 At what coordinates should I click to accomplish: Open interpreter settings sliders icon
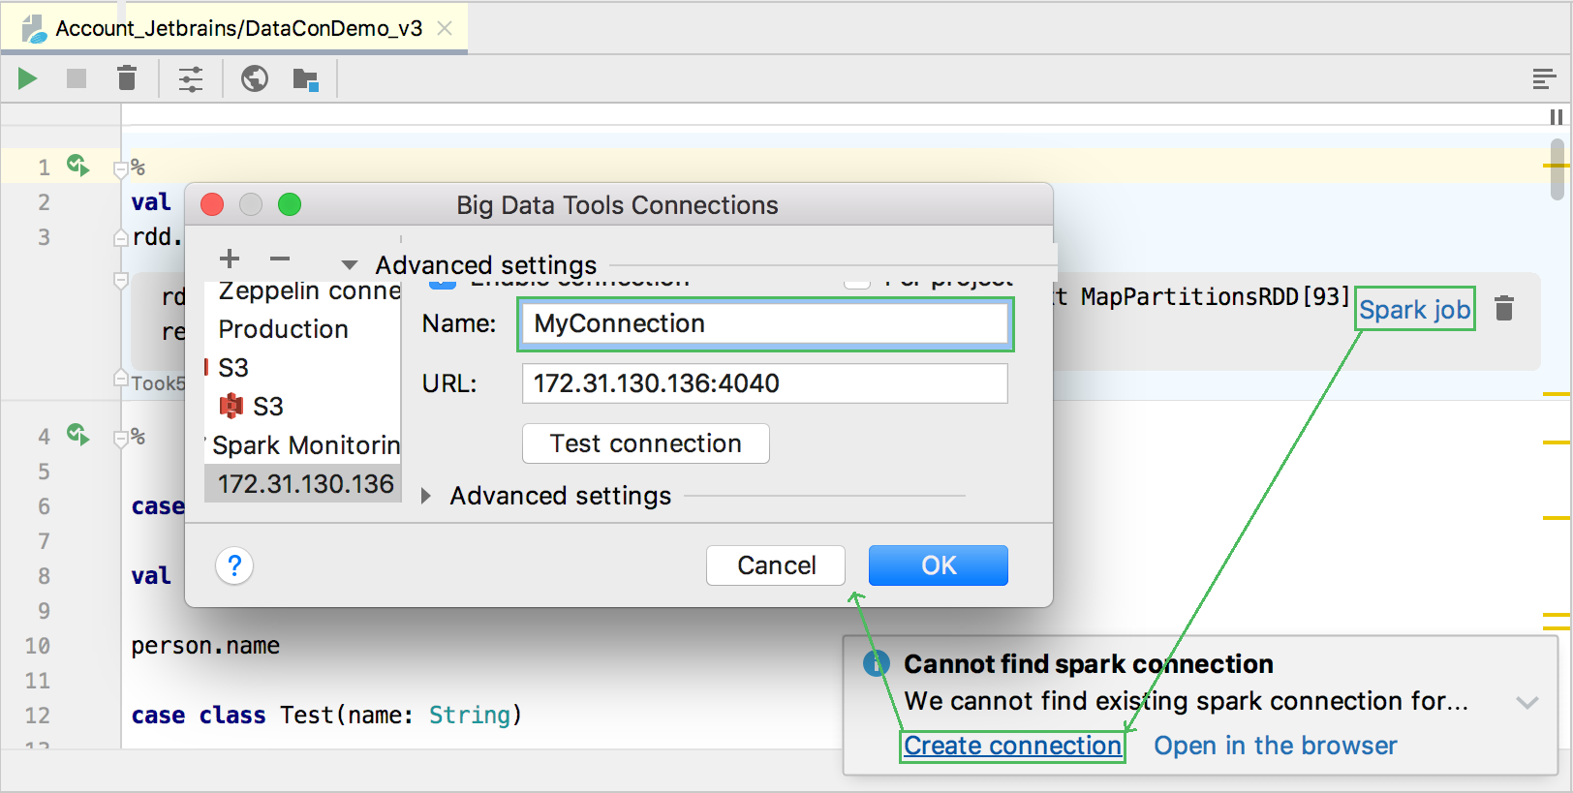pyautogui.click(x=191, y=78)
